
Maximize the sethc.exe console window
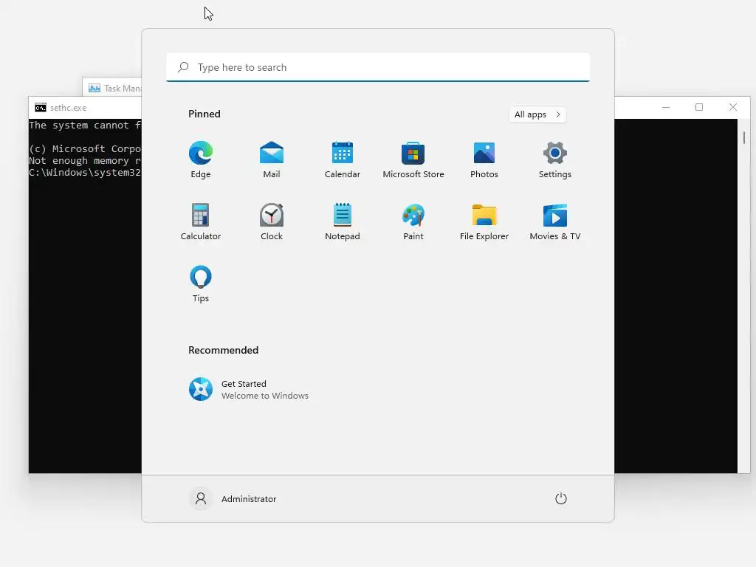pos(699,107)
